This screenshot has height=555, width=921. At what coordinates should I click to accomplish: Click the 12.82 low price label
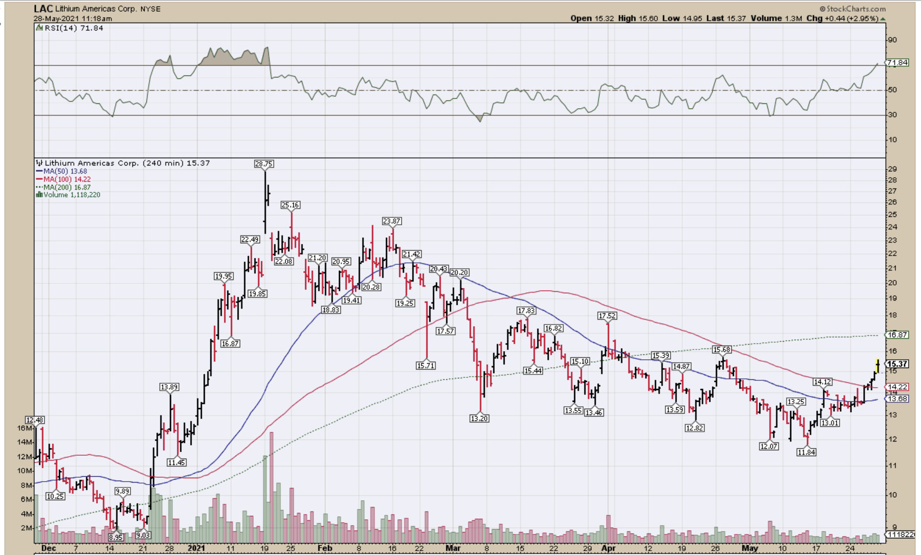tap(695, 428)
